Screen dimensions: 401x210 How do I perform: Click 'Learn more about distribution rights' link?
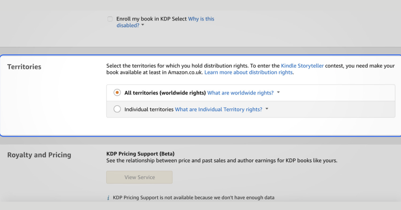248,72
